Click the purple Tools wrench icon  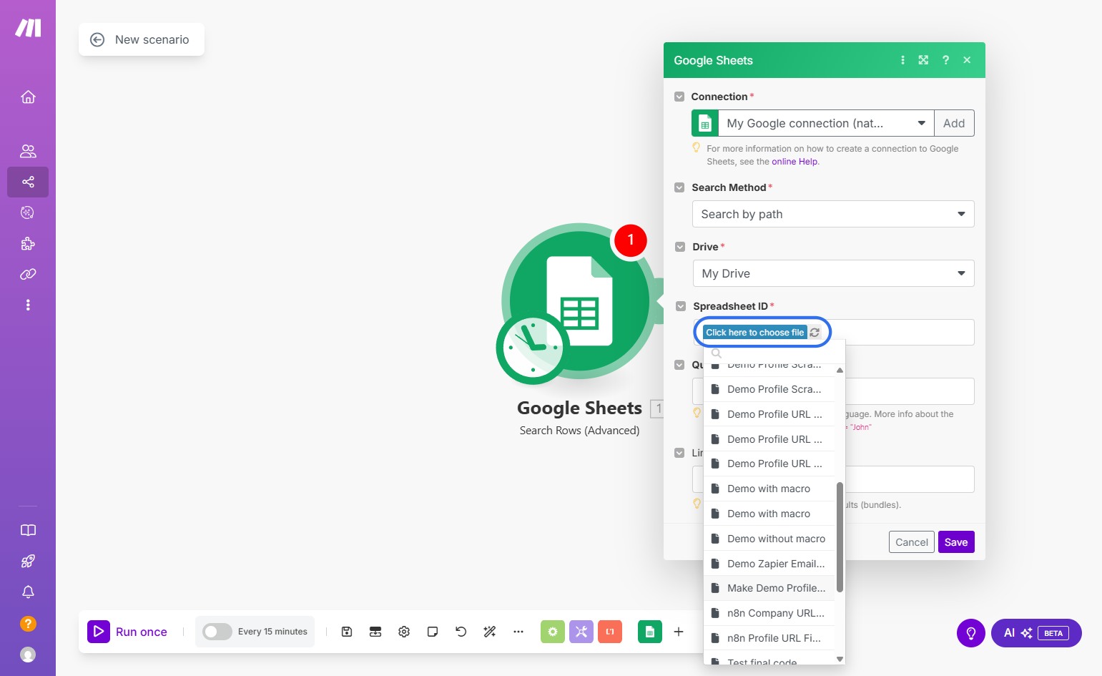pos(581,632)
